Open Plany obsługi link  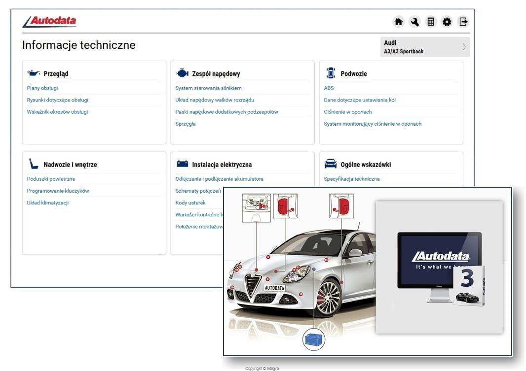(x=42, y=88)
